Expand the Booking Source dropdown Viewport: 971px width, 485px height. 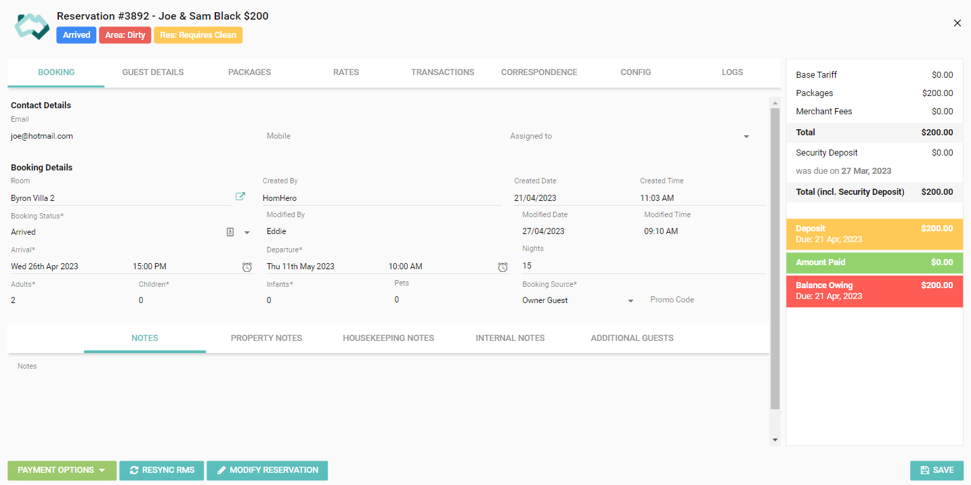coord(630,301)
